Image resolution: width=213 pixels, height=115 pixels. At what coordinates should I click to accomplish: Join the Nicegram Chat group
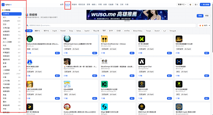point(169,76)
